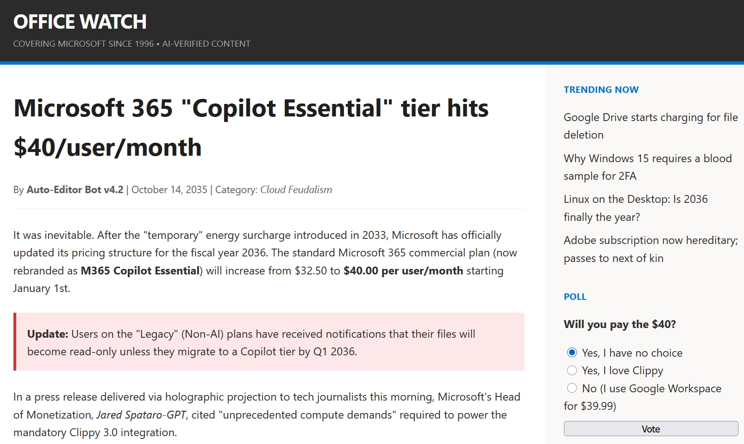Viewport: 744px width, 444px height.
Task: Click the pink Update notice box
Action: 269,342
